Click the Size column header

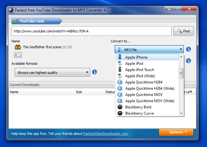(x=79, y=92)
